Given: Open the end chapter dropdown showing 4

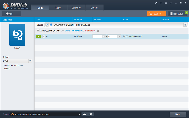Looking at the screenshot, I should [114, 36].
